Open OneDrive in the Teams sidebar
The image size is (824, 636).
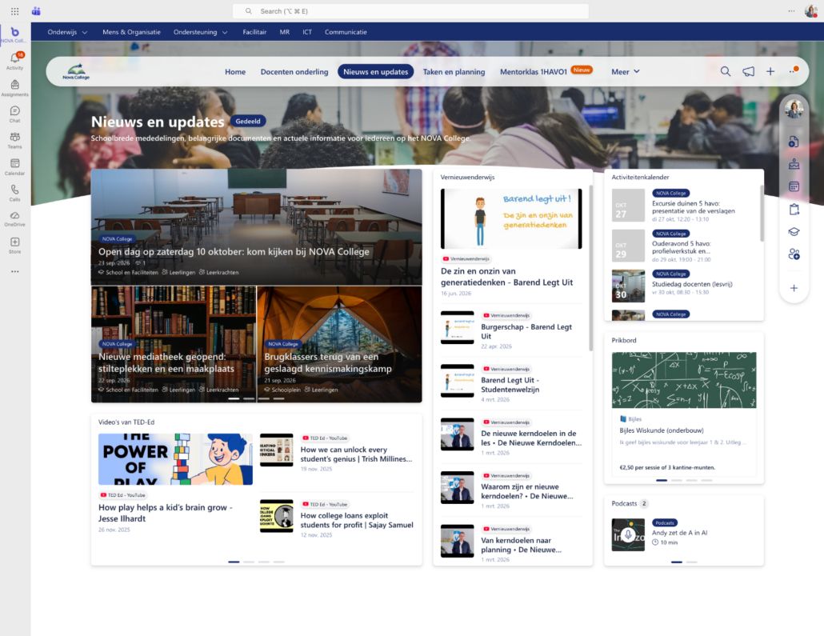click(14, 218)
